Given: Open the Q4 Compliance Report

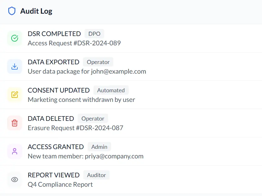Looking at the screenshot, I should click(60, 185).
